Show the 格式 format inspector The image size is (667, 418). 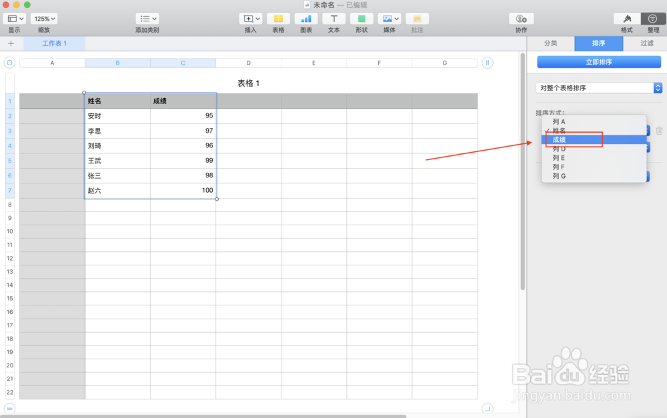(x=627, y=19)
